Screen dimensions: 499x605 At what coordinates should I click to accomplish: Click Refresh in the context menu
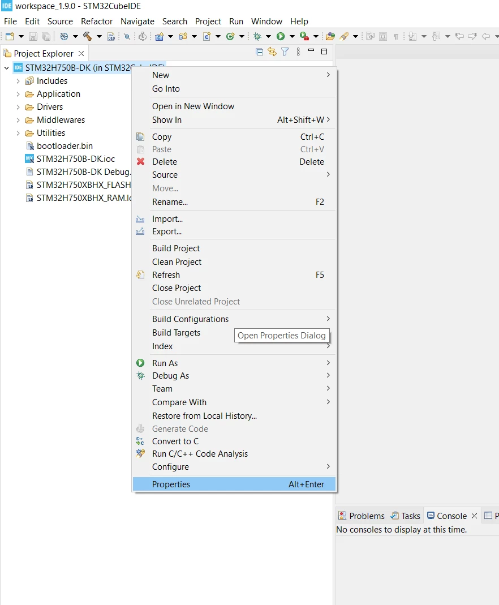tap(234, 275)
